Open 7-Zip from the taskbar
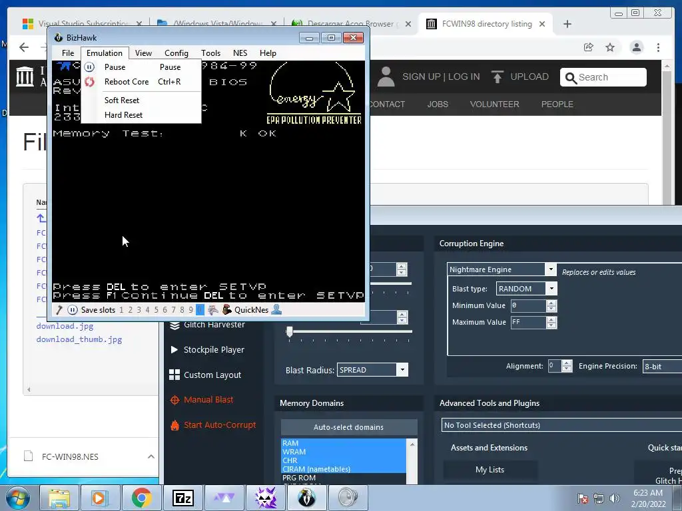The image size is (682, 511). tap(182, 498)
